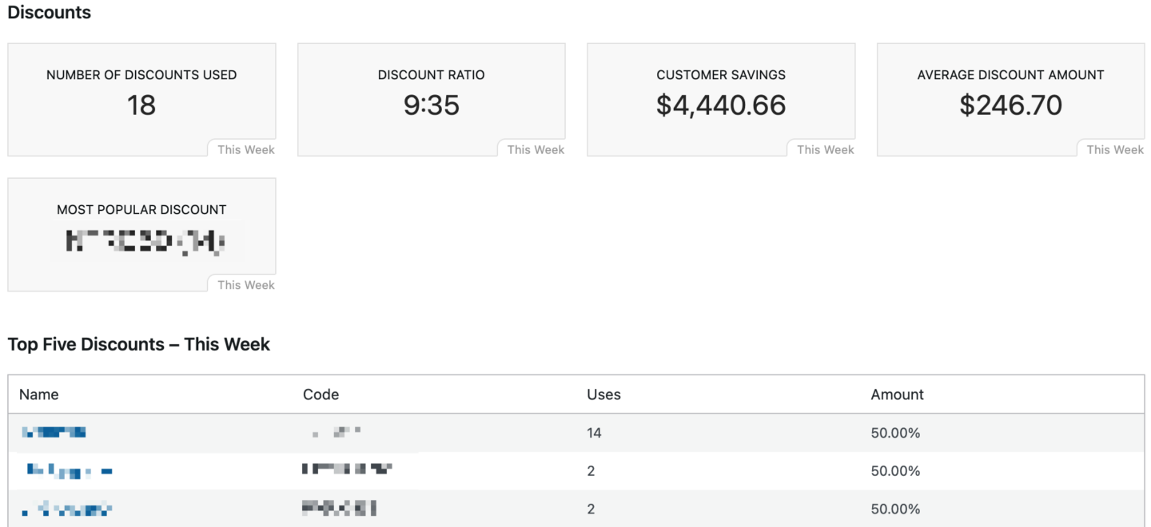Click This Week tag on Discounts Used card
Image resolution: width=1151 pixels, height=527 pixels.
coord(244,149)
